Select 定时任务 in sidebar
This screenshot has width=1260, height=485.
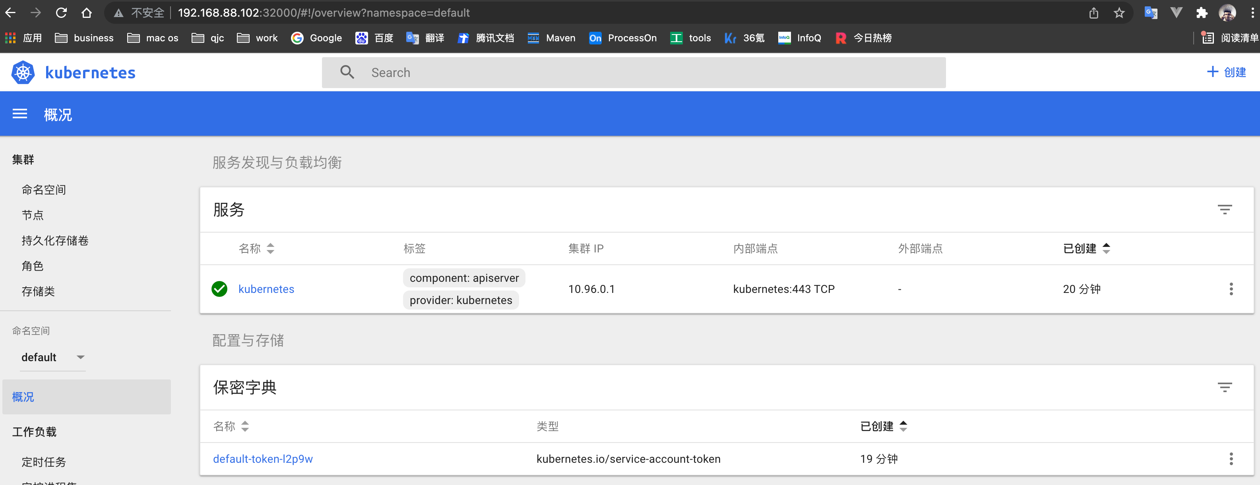[44, 462]
